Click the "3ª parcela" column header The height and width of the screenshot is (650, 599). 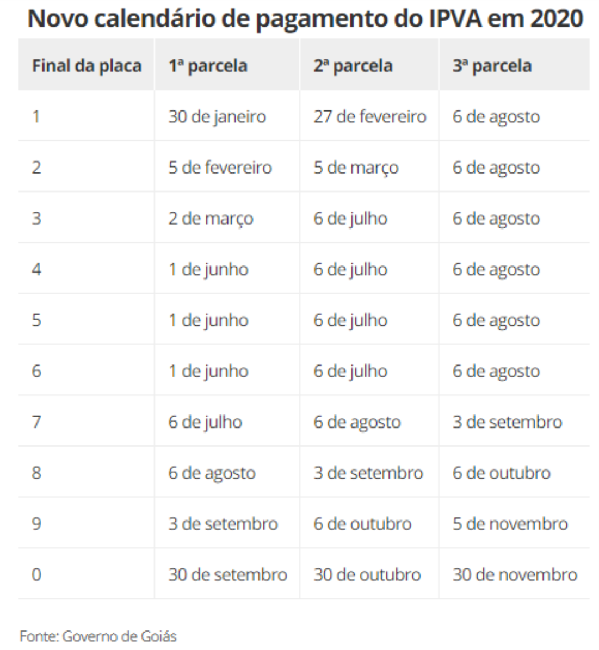pos(492,66)
